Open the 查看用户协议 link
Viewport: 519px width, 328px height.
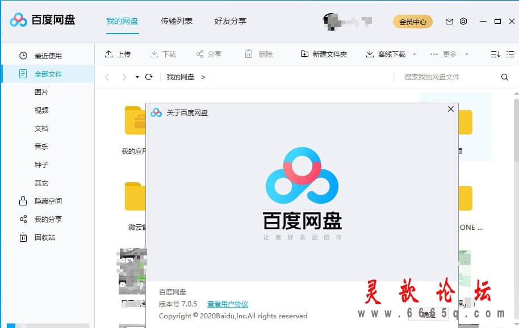pos(228,304)
